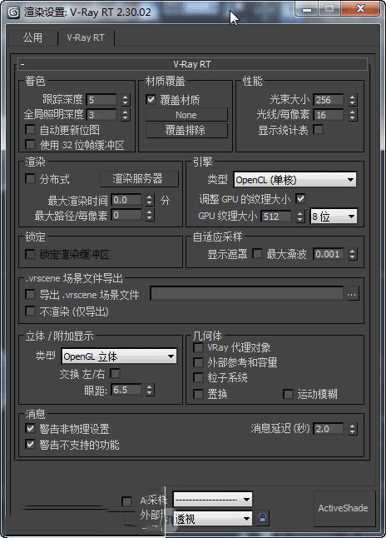The image size is (386, 538).
Task: Click the ActiveShade button
Action: point(344,508)
